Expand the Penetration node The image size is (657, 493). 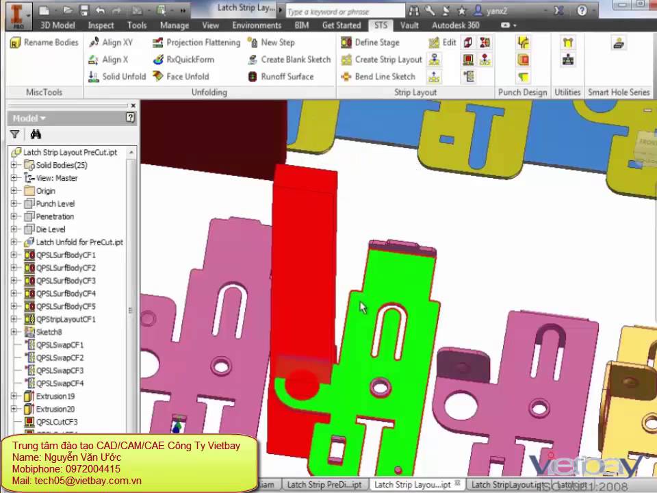click(14, 217)
